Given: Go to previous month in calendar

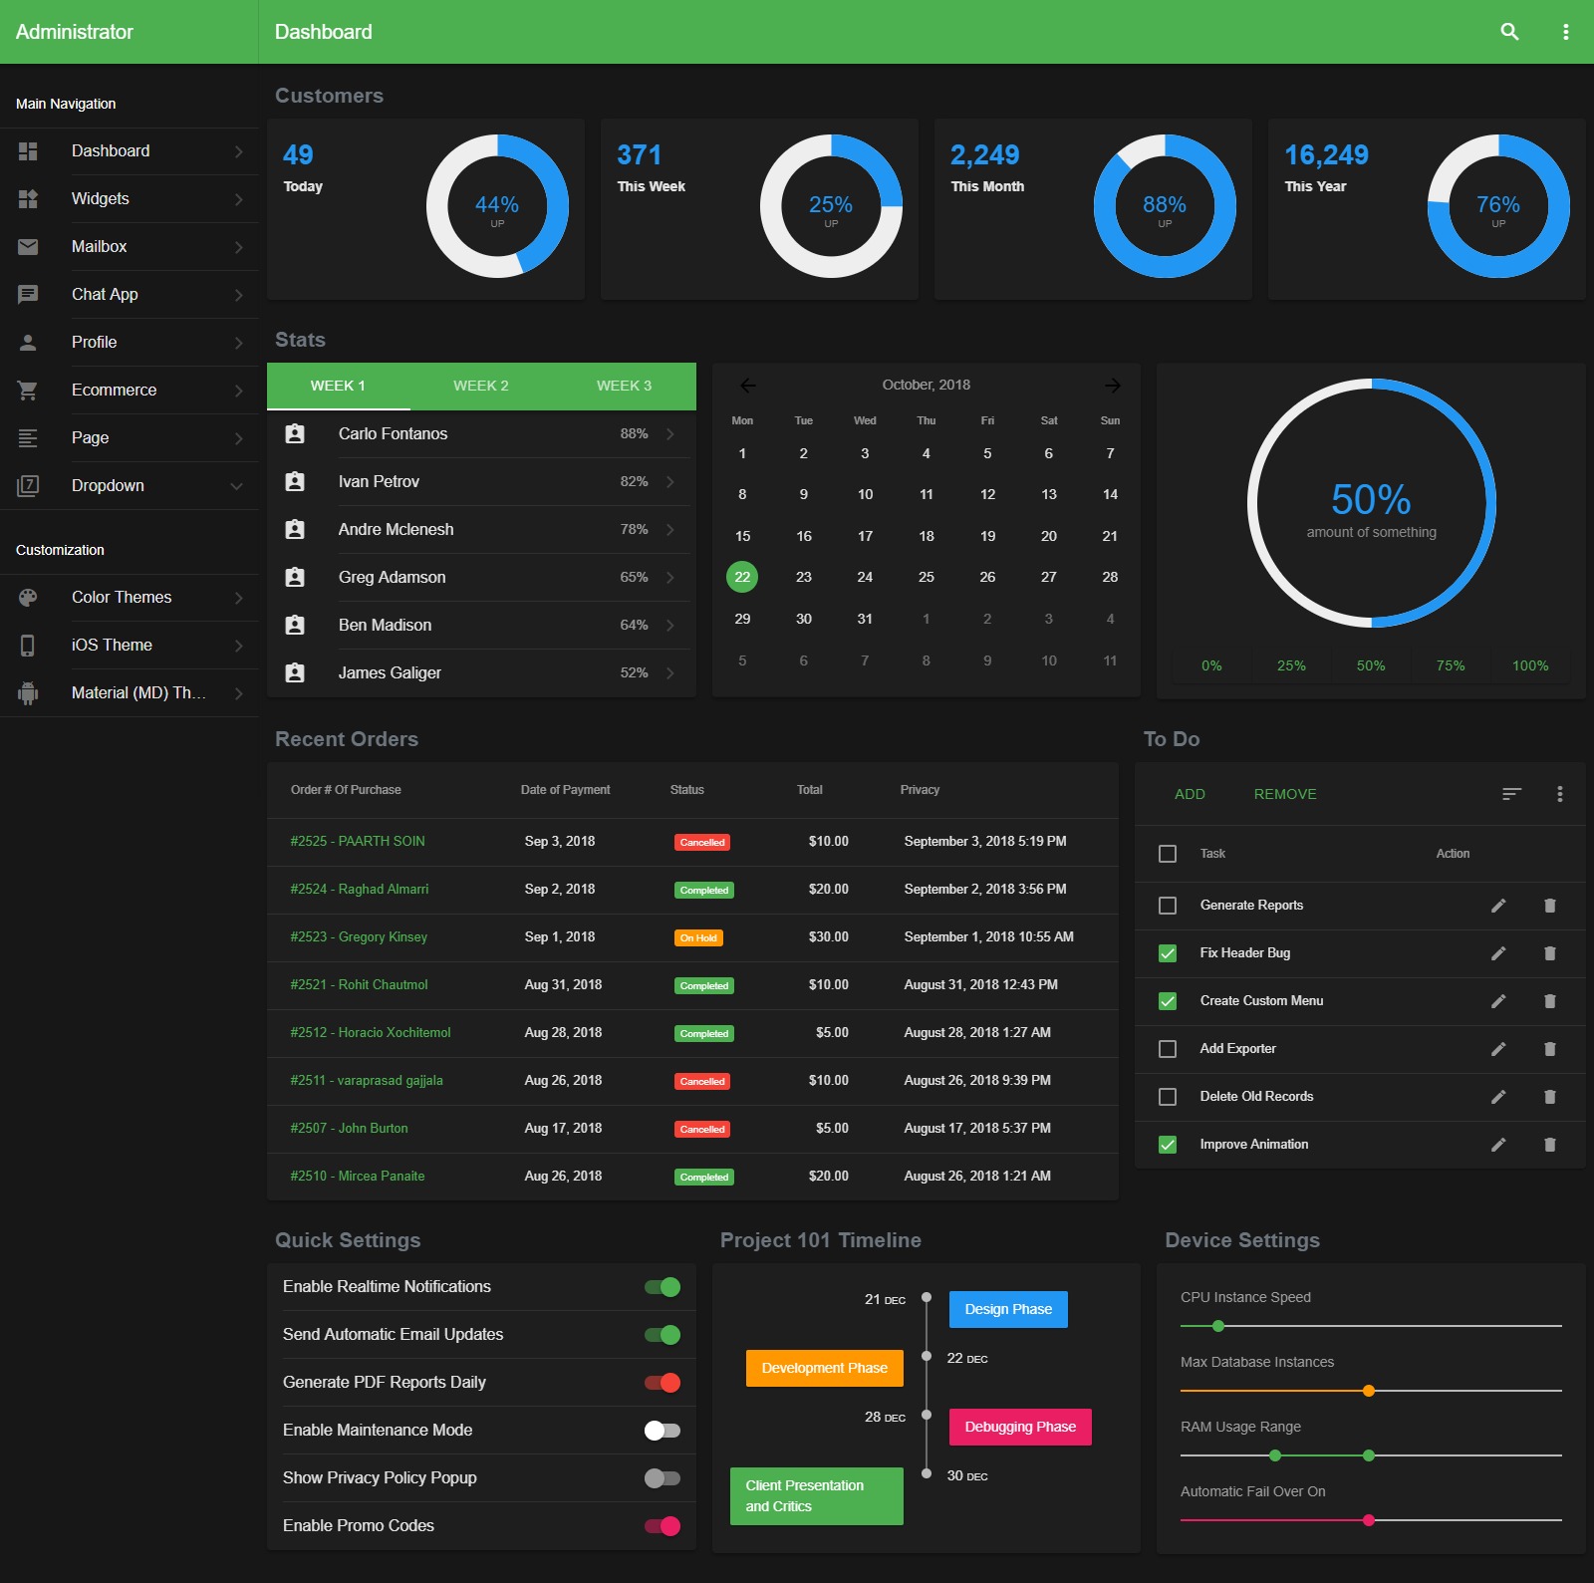Looking at the screenshot, I should pos(747,386).
